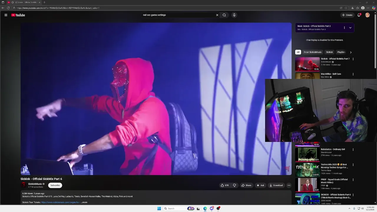Open the SickMix Part 7 thumbnail
This screenshot has width=377, height=212.
pyautogui.click(x=307, y=64)
